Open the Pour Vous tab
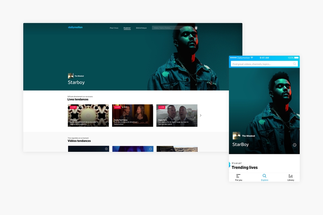Image resolution: width=323 pixels, height=215 pixels. (x=114, y=28)
